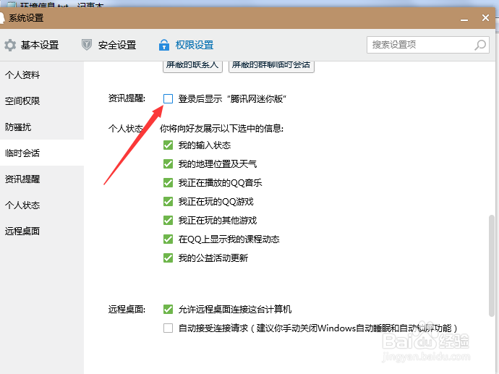
Task: Select 临时会话 sidebar item
Action: [x=42, y=153]
